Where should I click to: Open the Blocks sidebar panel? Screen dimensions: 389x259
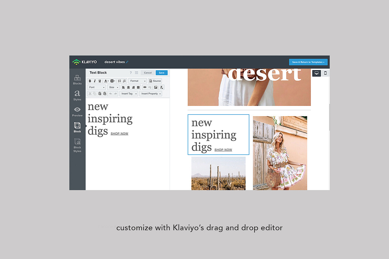tap(77, 80)
